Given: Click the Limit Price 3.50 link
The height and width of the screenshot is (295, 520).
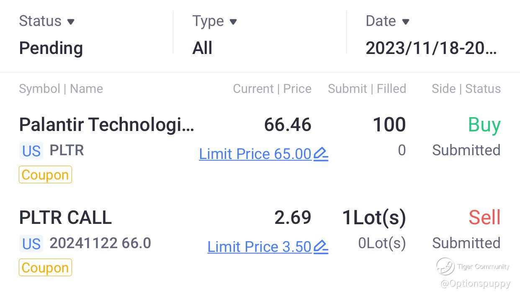Looking at the screenshot, I should [259, 247].
